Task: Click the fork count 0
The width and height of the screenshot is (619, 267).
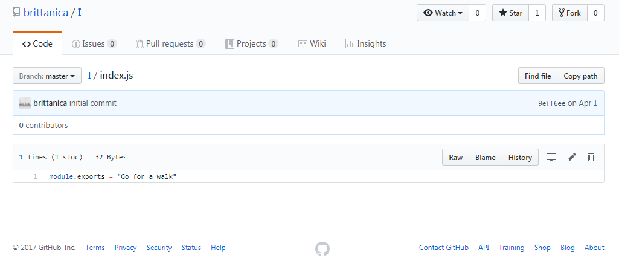Action: pyautogui.click(x=595, y=13)
